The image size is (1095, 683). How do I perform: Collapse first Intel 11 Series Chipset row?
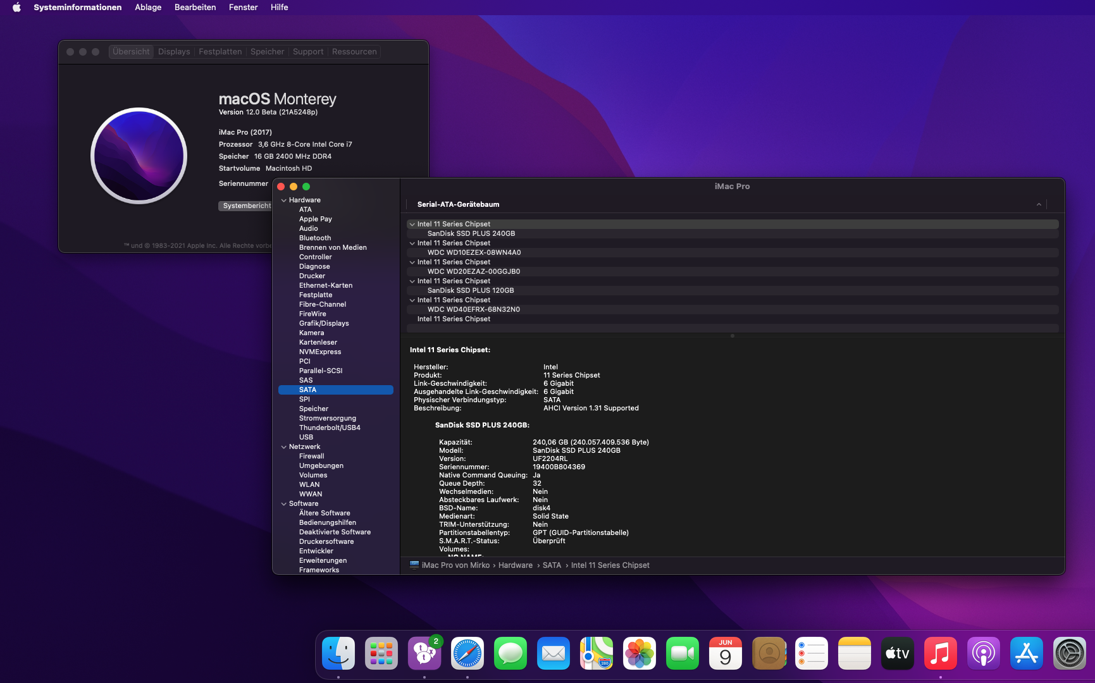pyautogui.click(x=412, y=225)
